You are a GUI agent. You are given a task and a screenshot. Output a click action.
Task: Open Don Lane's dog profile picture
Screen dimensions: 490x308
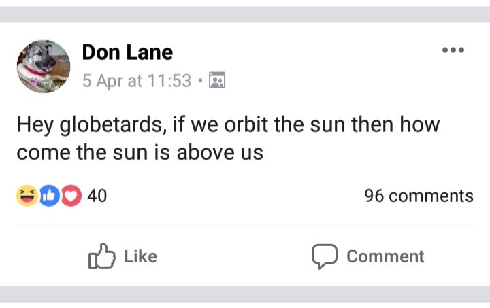pos(44,67)
